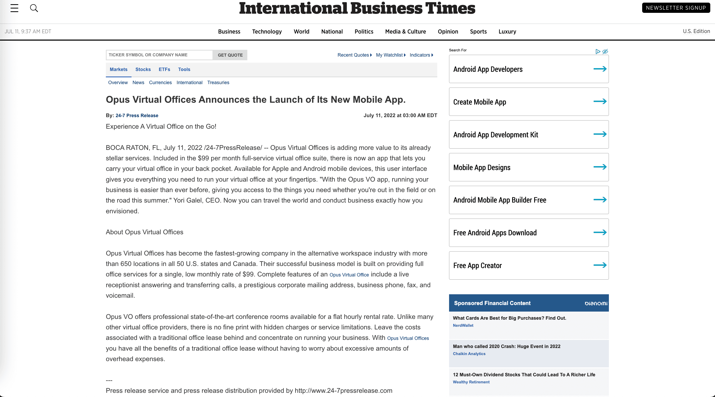
Task: Expand the My Watchlist menu
Action: pos(390,55)
